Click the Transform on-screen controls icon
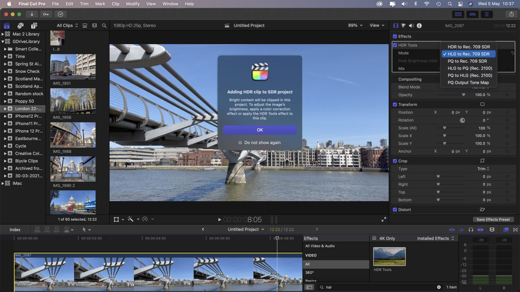This screenshot has width=520, height=292. pyautogui.click(x=482, y=104)
